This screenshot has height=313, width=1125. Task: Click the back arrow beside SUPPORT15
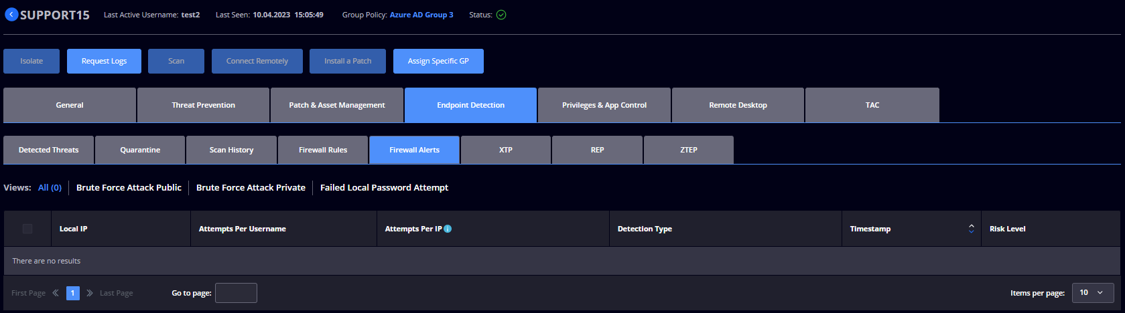tap(11, 15)
